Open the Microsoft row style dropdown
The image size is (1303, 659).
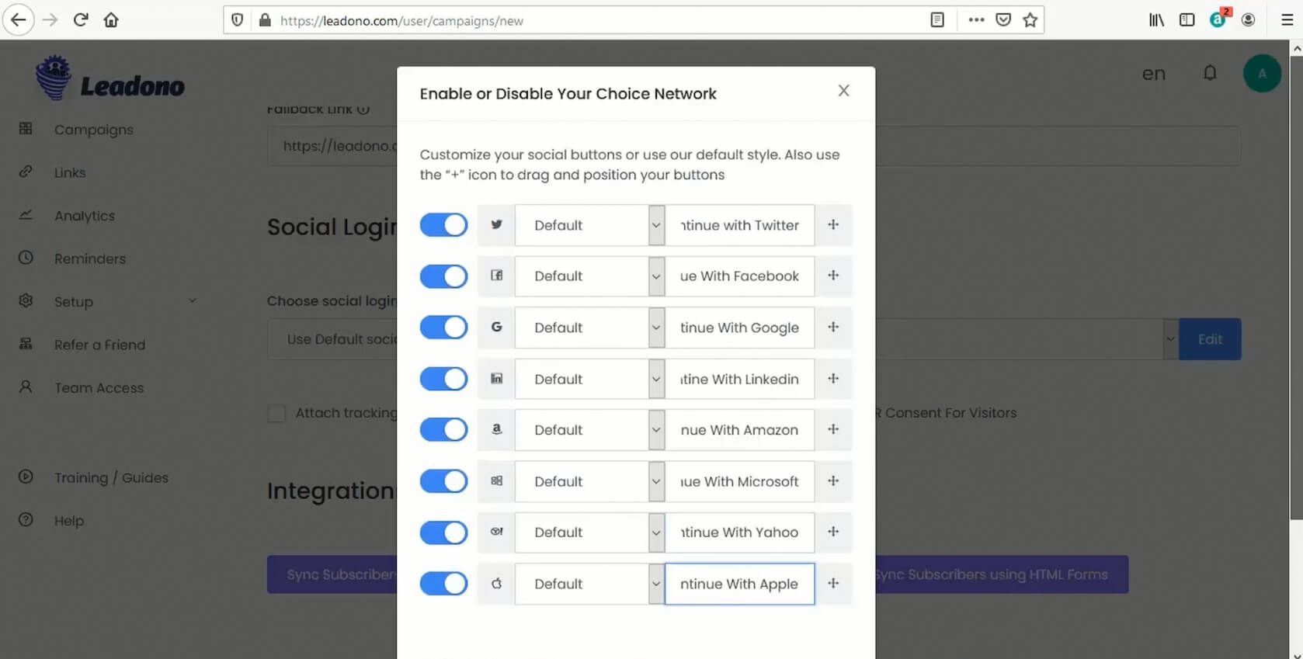point(590,481)
